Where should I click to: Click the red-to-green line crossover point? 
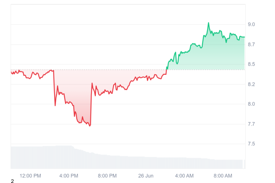(166, 70)
